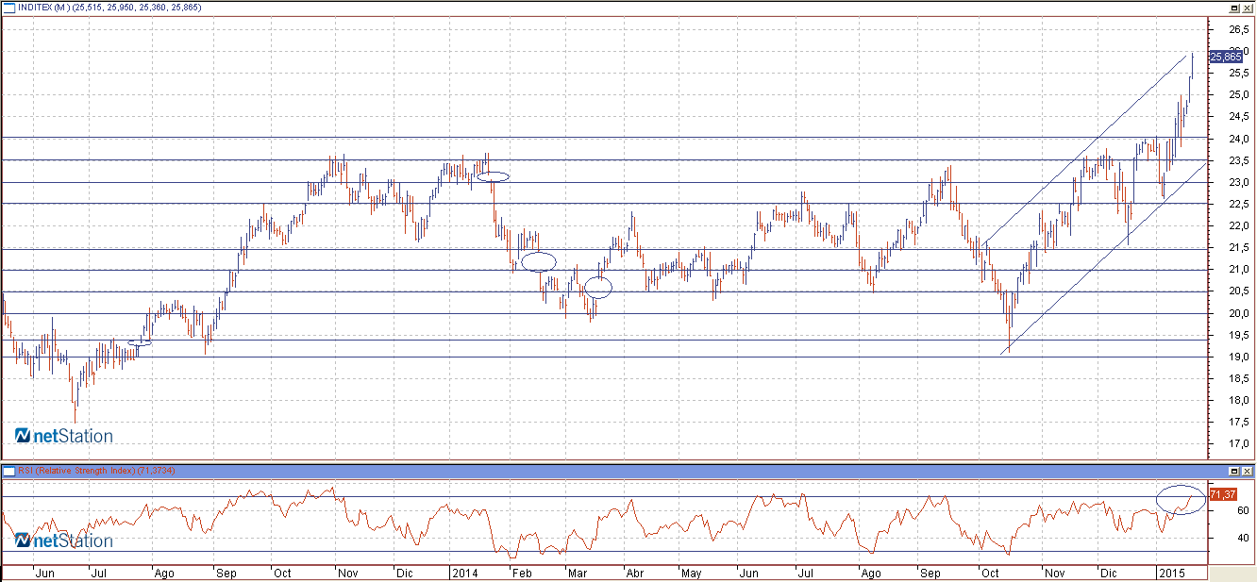Click the 21,0 price axis label
Image resolution: width=1257 pixels, height=582 pixels.
[1239, 270]
